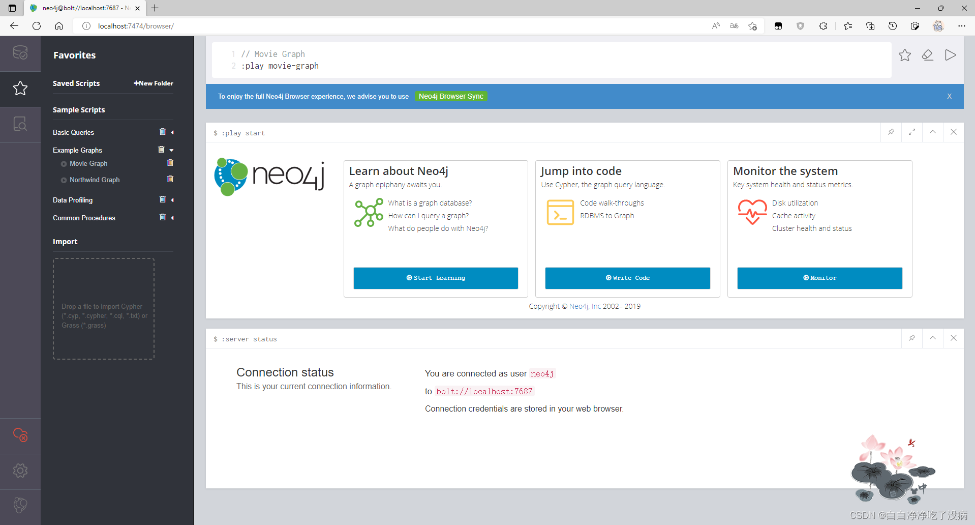Expand the Data Profiling folder
This screenshot has height=525, width=975.
(172, 200)
